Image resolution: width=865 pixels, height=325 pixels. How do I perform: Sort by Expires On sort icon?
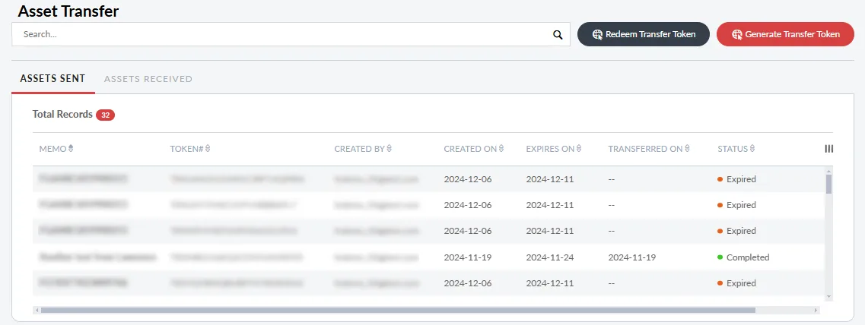point(579,149)
